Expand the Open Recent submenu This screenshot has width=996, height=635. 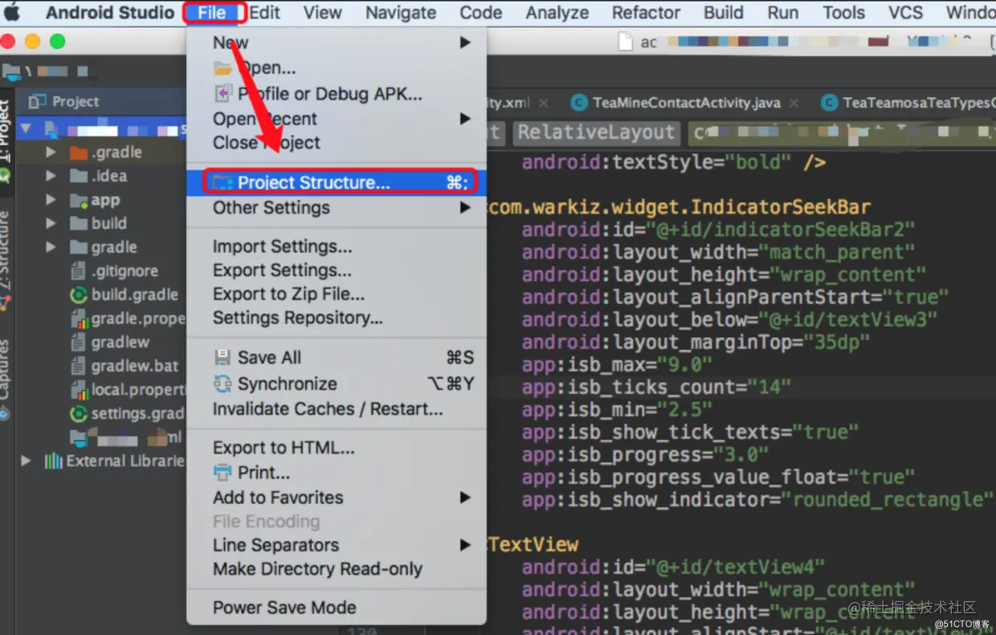pyautogui.click(x=337, y=119)
